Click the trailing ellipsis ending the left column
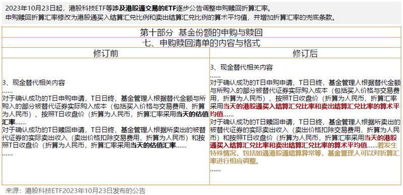Viewport: 403px width, 195px height. 8,154
